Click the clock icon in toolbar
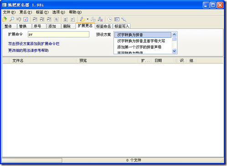The height and width of the screenshot is (166, 227). pos(110,19)
